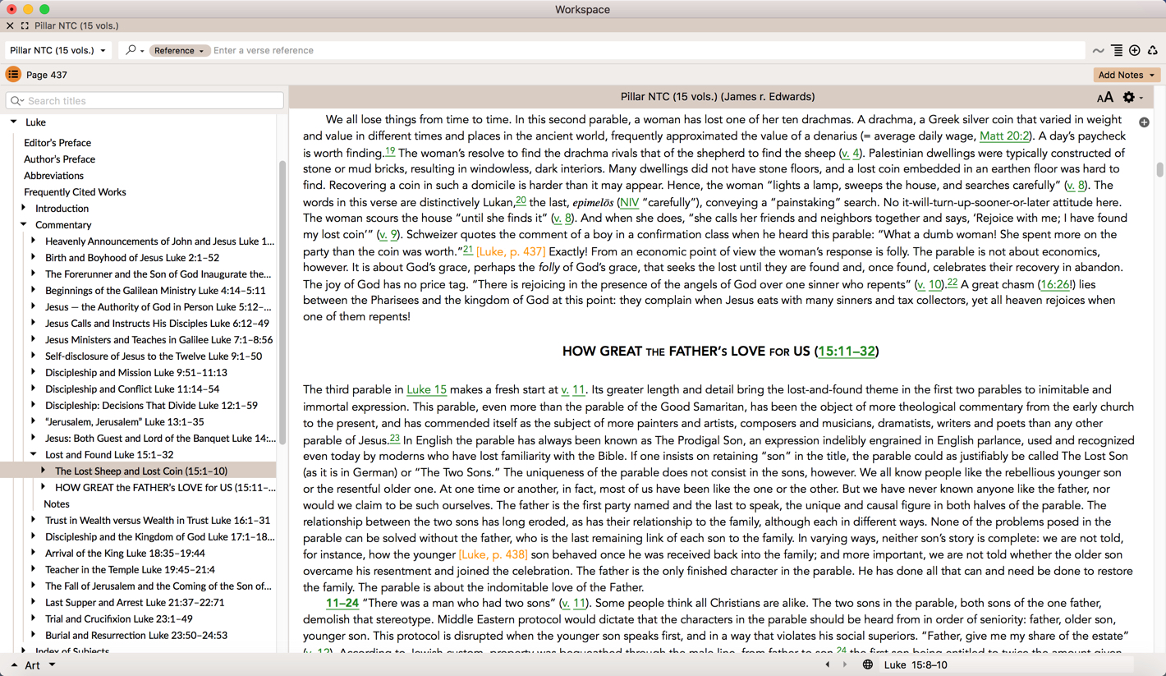Click the [Luke, p. 437] page marker
Image resolution: width=1166 pixels, height=676 pixels.
point(510,251)
